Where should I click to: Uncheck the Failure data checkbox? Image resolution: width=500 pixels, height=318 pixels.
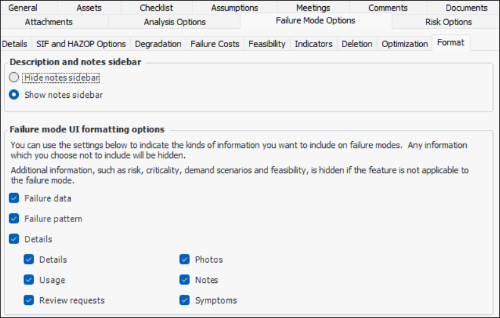(14, 199)
